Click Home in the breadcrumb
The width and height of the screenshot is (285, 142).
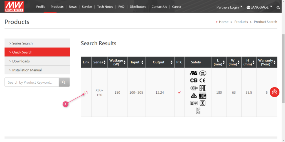[x=224, y=22]
